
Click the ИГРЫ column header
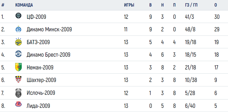pyautogui.click(x=129, y=5)
